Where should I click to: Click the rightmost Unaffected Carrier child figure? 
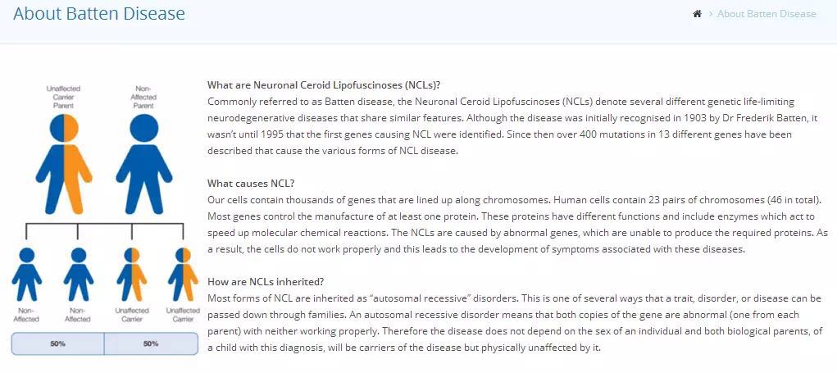[x=183, y=275]
